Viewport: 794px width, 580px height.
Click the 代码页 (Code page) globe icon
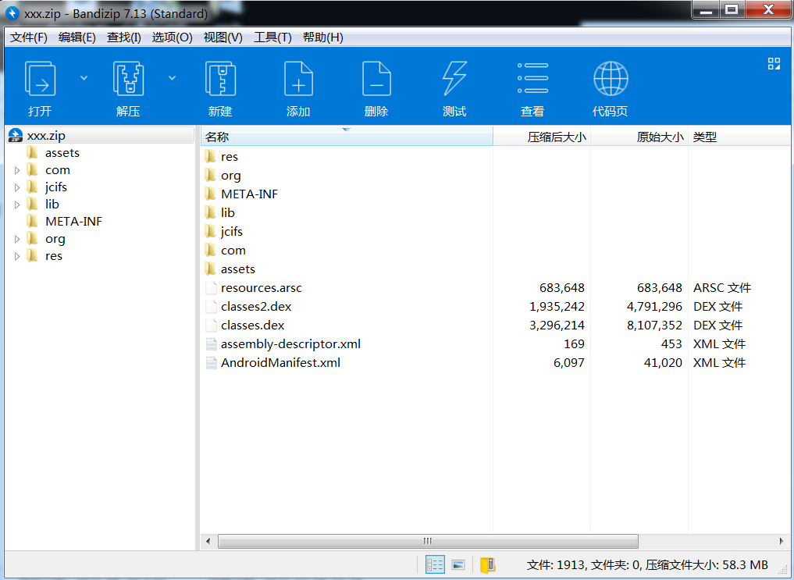(610, 80)
